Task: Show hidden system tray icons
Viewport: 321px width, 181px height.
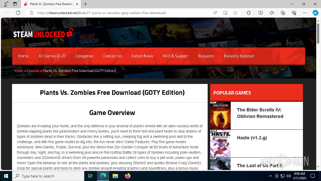Action: [270, 176]
